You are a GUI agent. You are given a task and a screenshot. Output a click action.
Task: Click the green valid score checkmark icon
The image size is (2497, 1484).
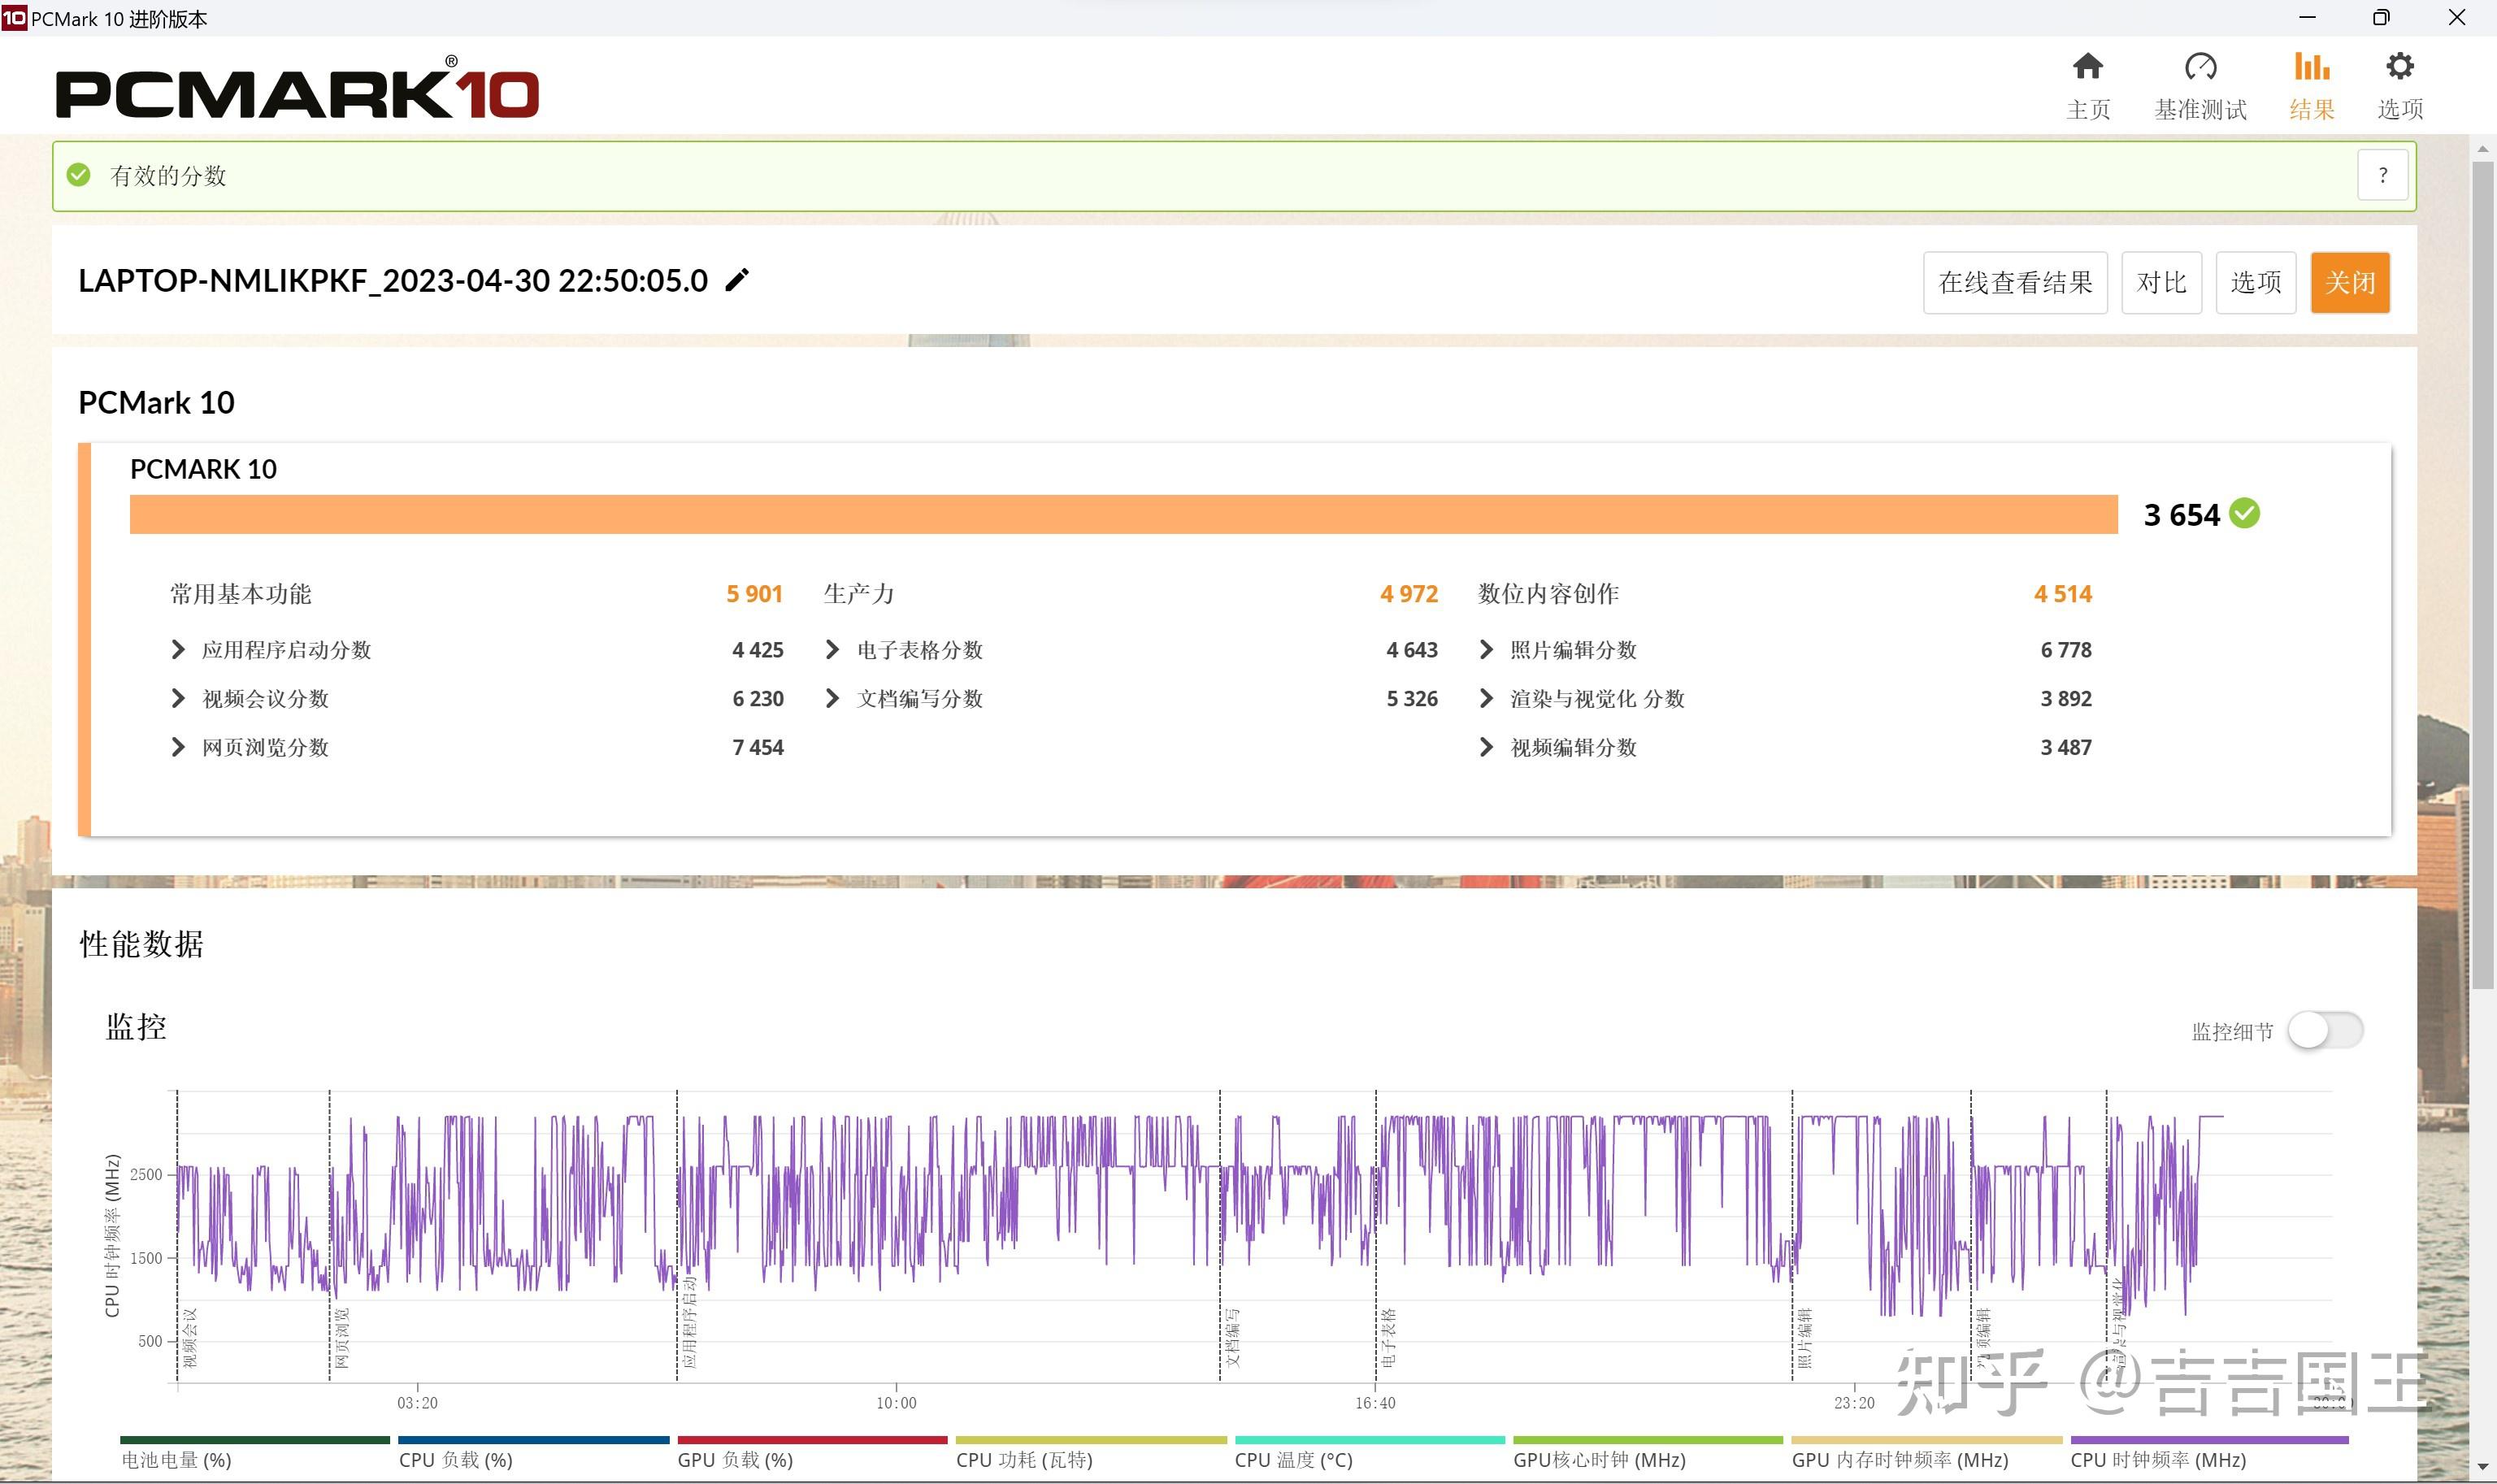78,176
